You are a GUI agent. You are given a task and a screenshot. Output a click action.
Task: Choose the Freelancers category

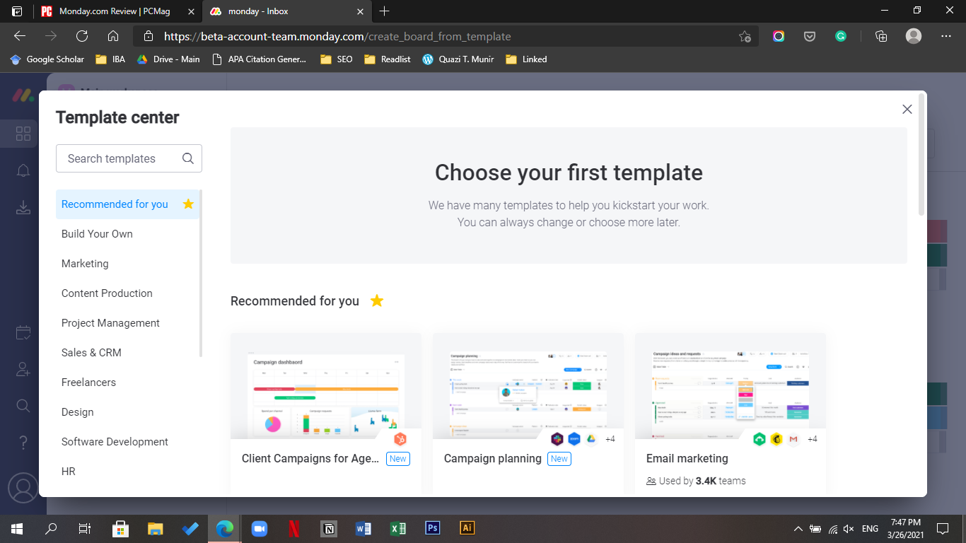(x=88, y=383)
